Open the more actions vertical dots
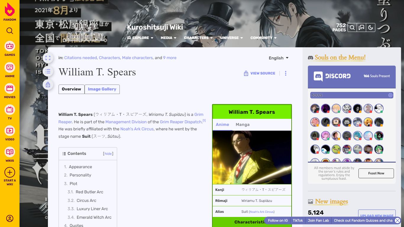 [x=285, y=73]
